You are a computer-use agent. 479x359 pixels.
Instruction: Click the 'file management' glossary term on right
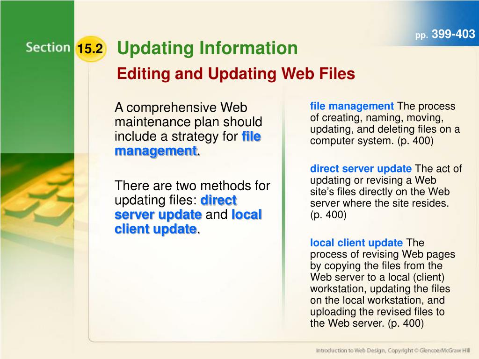click(x=352, y=106)
